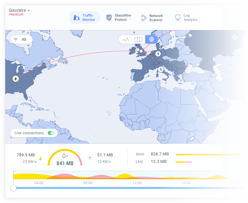Go to Log Analysis tab
Viewport: 248px width, 203px height.
(186, 18)
